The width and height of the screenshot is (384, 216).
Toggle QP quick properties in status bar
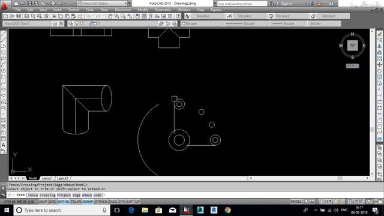pos(137,202)
